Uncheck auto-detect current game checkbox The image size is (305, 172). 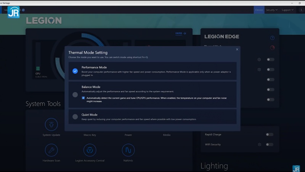click(83, 98)
